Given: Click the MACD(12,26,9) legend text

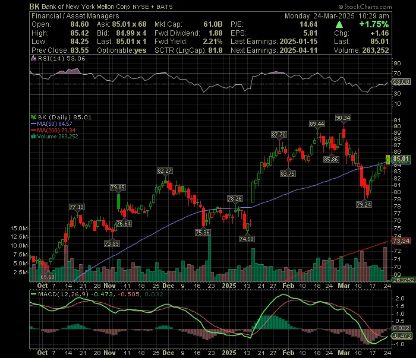Looking at the screenshot, I should pyautogui.click(x=64, y=294).
